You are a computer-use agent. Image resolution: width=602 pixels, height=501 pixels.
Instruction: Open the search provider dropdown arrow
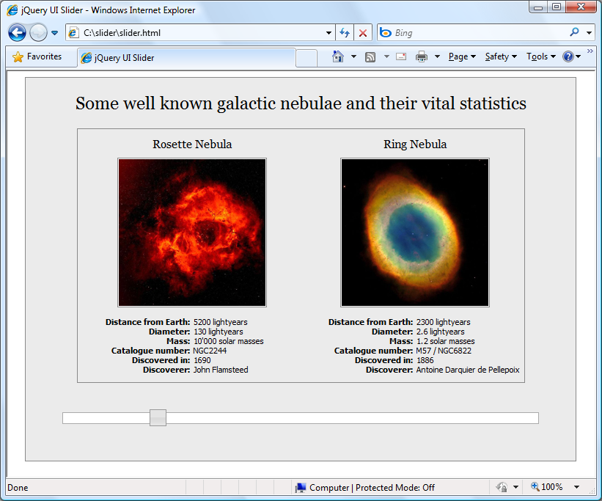[589, 33]
